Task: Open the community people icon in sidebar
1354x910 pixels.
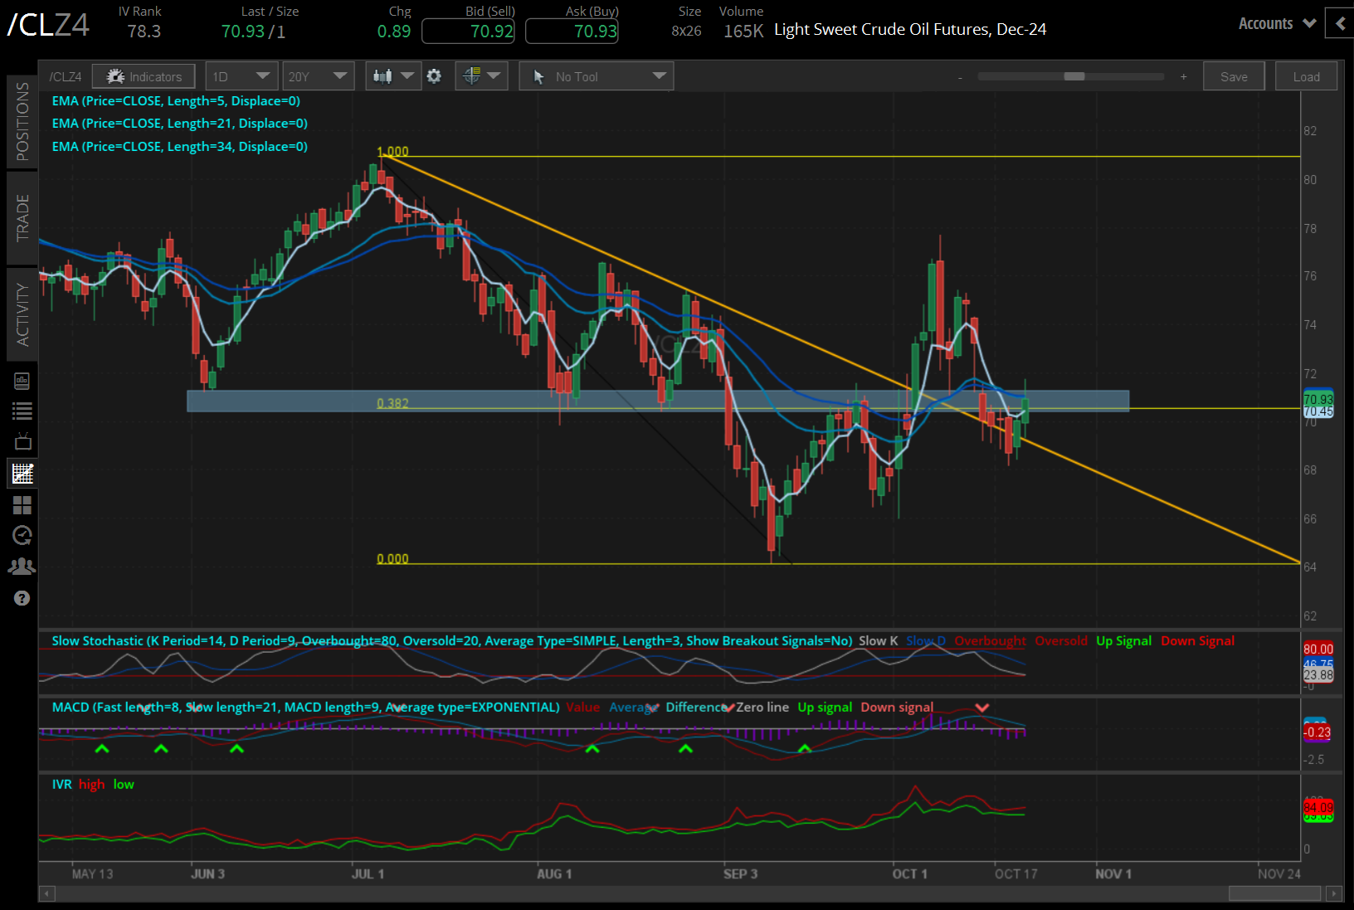Action: pos(22,566)
